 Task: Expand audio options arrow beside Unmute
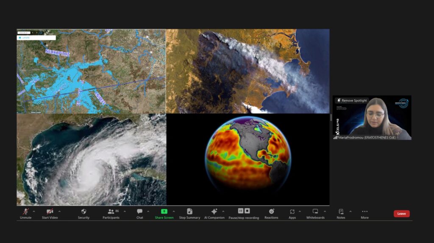pyautogui.click(x=34, y=211)
